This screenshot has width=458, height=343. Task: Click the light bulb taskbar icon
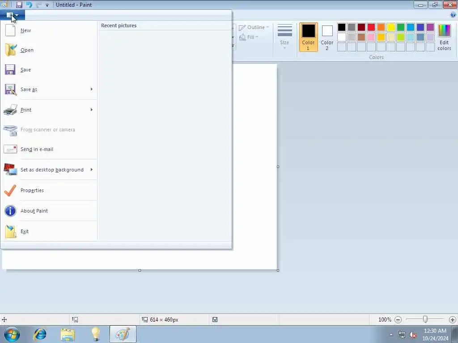point(96,334)
